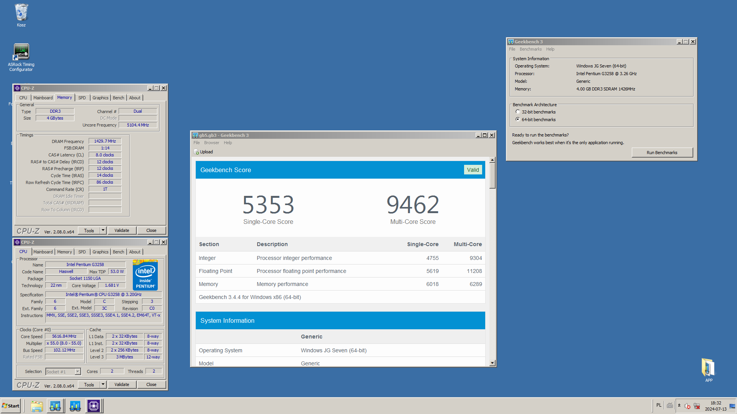Click the Show Desktop icon beside the clock
The image size is (737, 414).
point(732,406)
